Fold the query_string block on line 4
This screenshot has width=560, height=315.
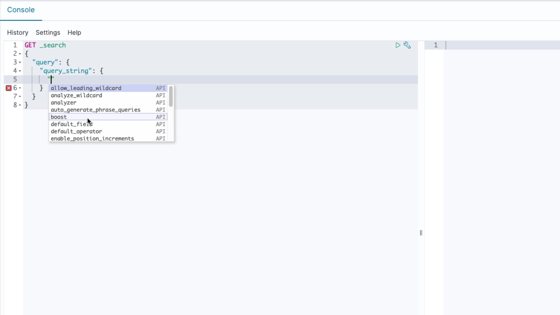click(x=20, y=71)
